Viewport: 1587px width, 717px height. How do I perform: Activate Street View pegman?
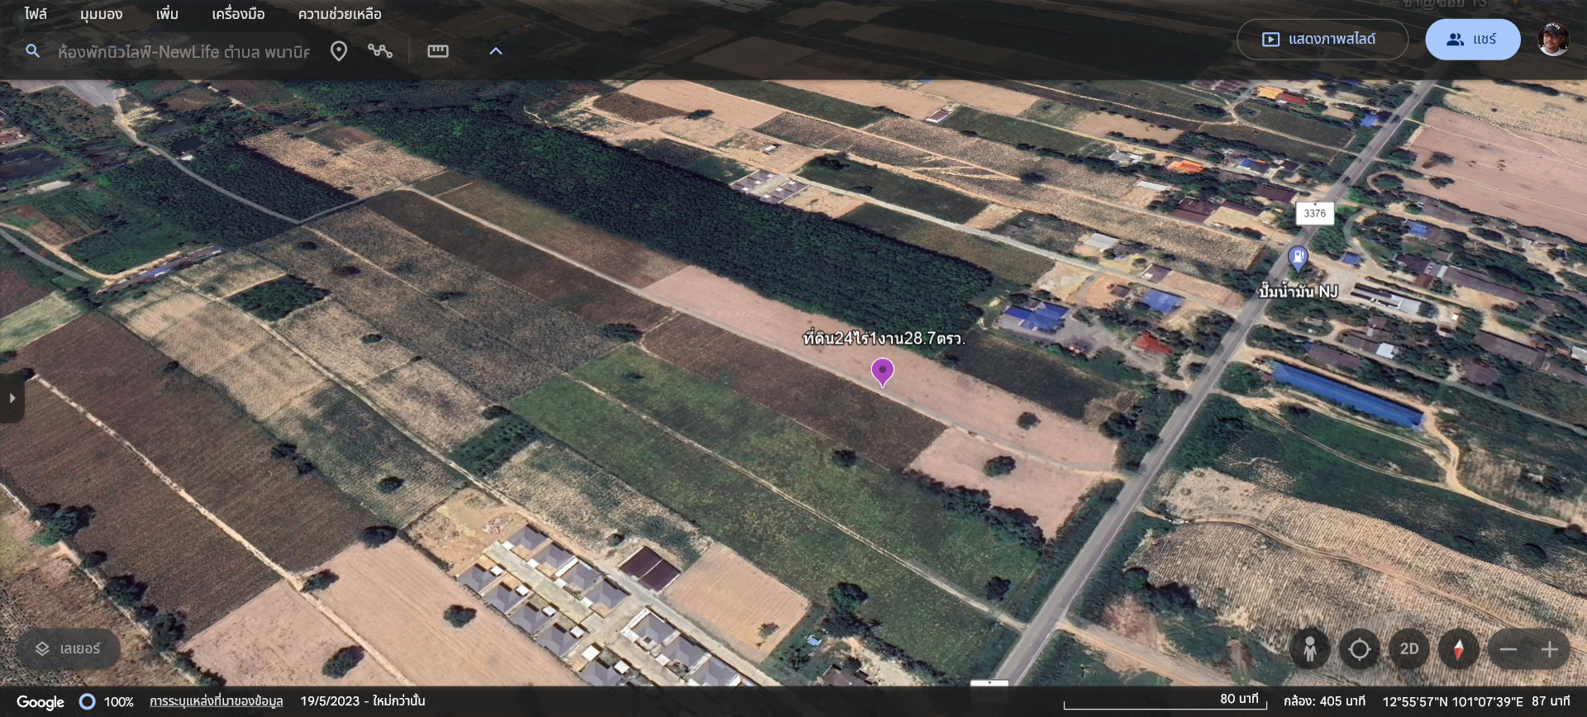coord(1310,649)
